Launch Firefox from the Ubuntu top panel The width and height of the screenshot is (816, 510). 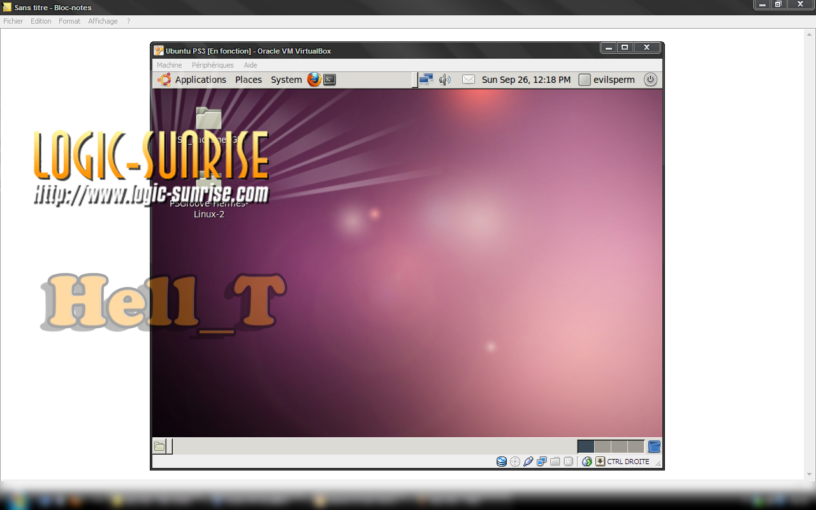click(314, 80)
